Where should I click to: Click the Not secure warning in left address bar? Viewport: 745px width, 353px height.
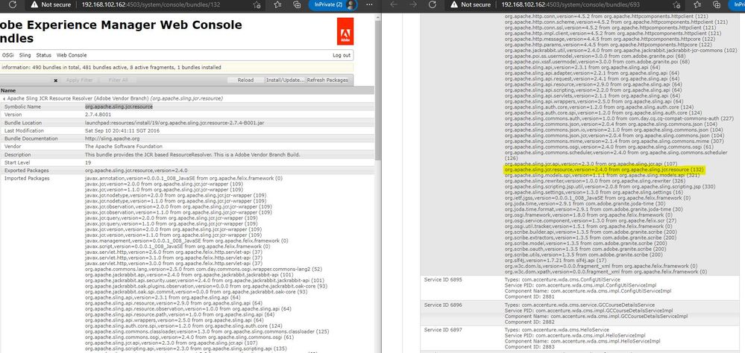pyautogui.click(x=51, y=4)
